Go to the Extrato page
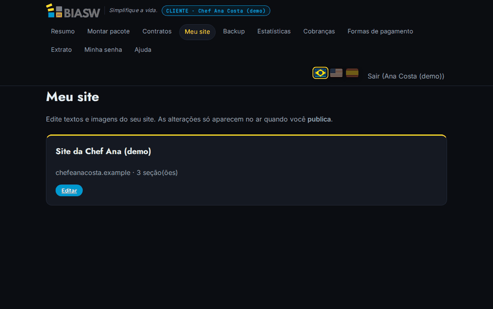 point(61,50)
